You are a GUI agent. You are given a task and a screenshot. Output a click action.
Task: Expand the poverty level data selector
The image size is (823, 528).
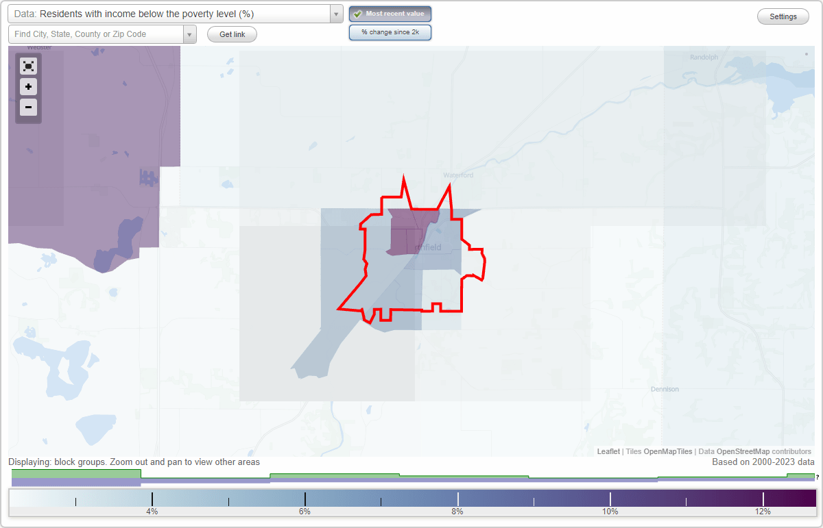pos(335,14)
